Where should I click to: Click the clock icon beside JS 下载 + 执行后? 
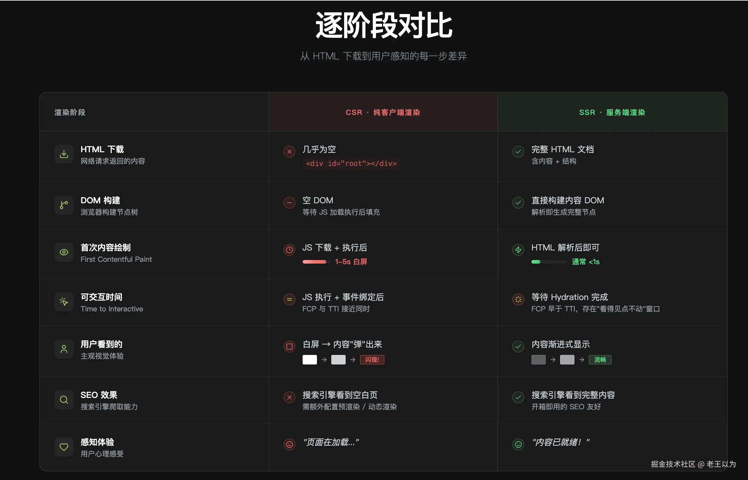(289, 250)
